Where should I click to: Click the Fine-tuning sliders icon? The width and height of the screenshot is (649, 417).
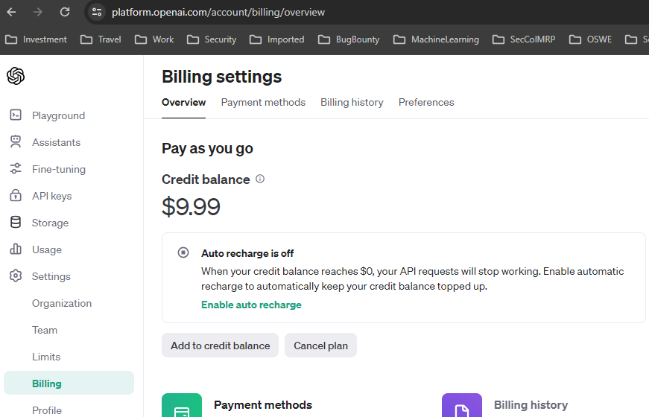pos(16,169)
